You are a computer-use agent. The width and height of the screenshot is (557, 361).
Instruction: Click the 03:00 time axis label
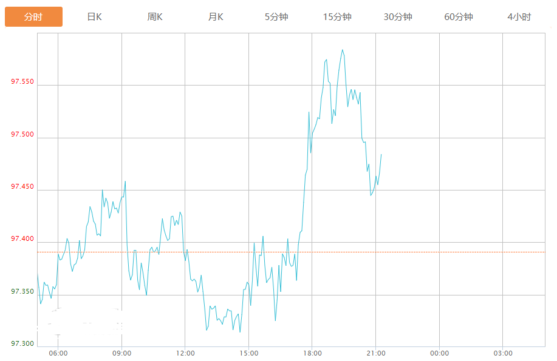(503, 353)
